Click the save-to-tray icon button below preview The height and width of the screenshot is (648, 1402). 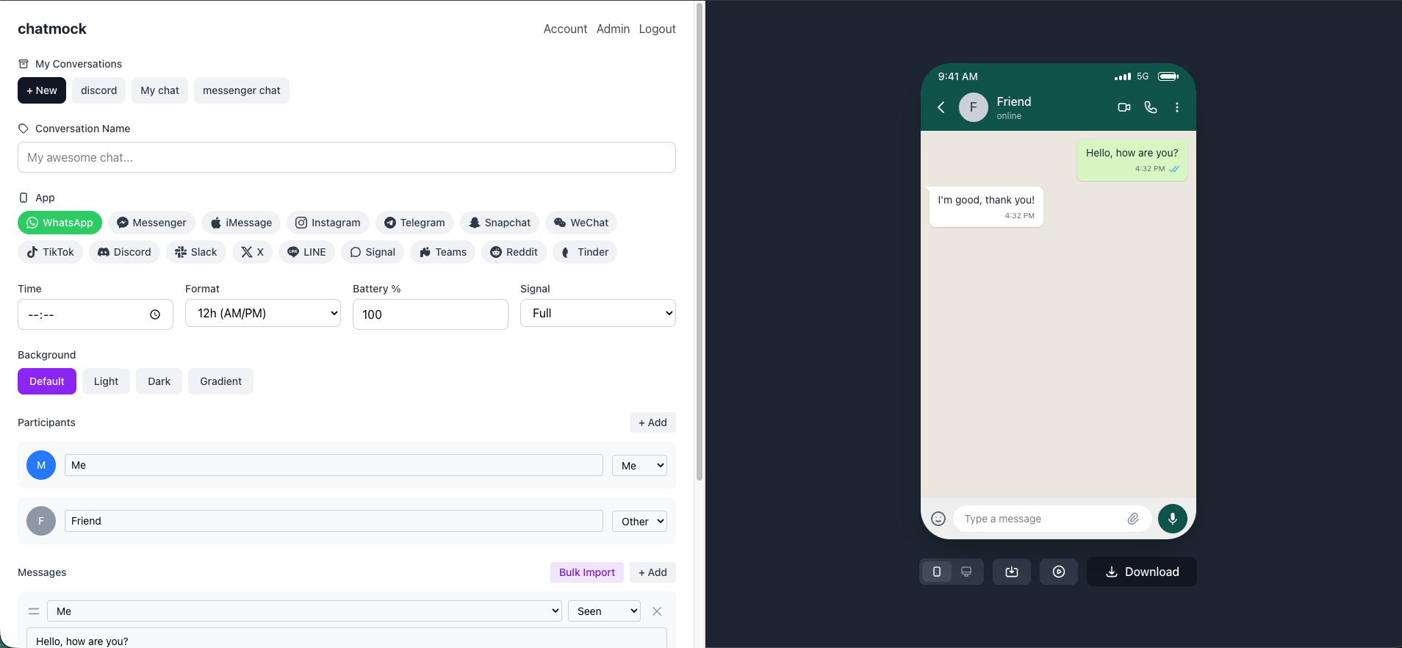pos(1012,572)
